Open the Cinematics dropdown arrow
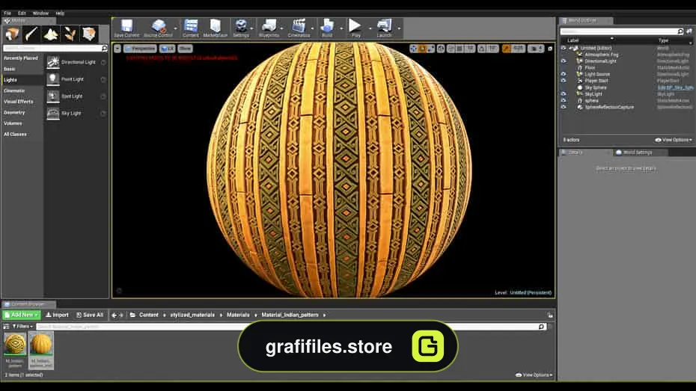This screenshot has width=696, height=391. click(313, 28)
